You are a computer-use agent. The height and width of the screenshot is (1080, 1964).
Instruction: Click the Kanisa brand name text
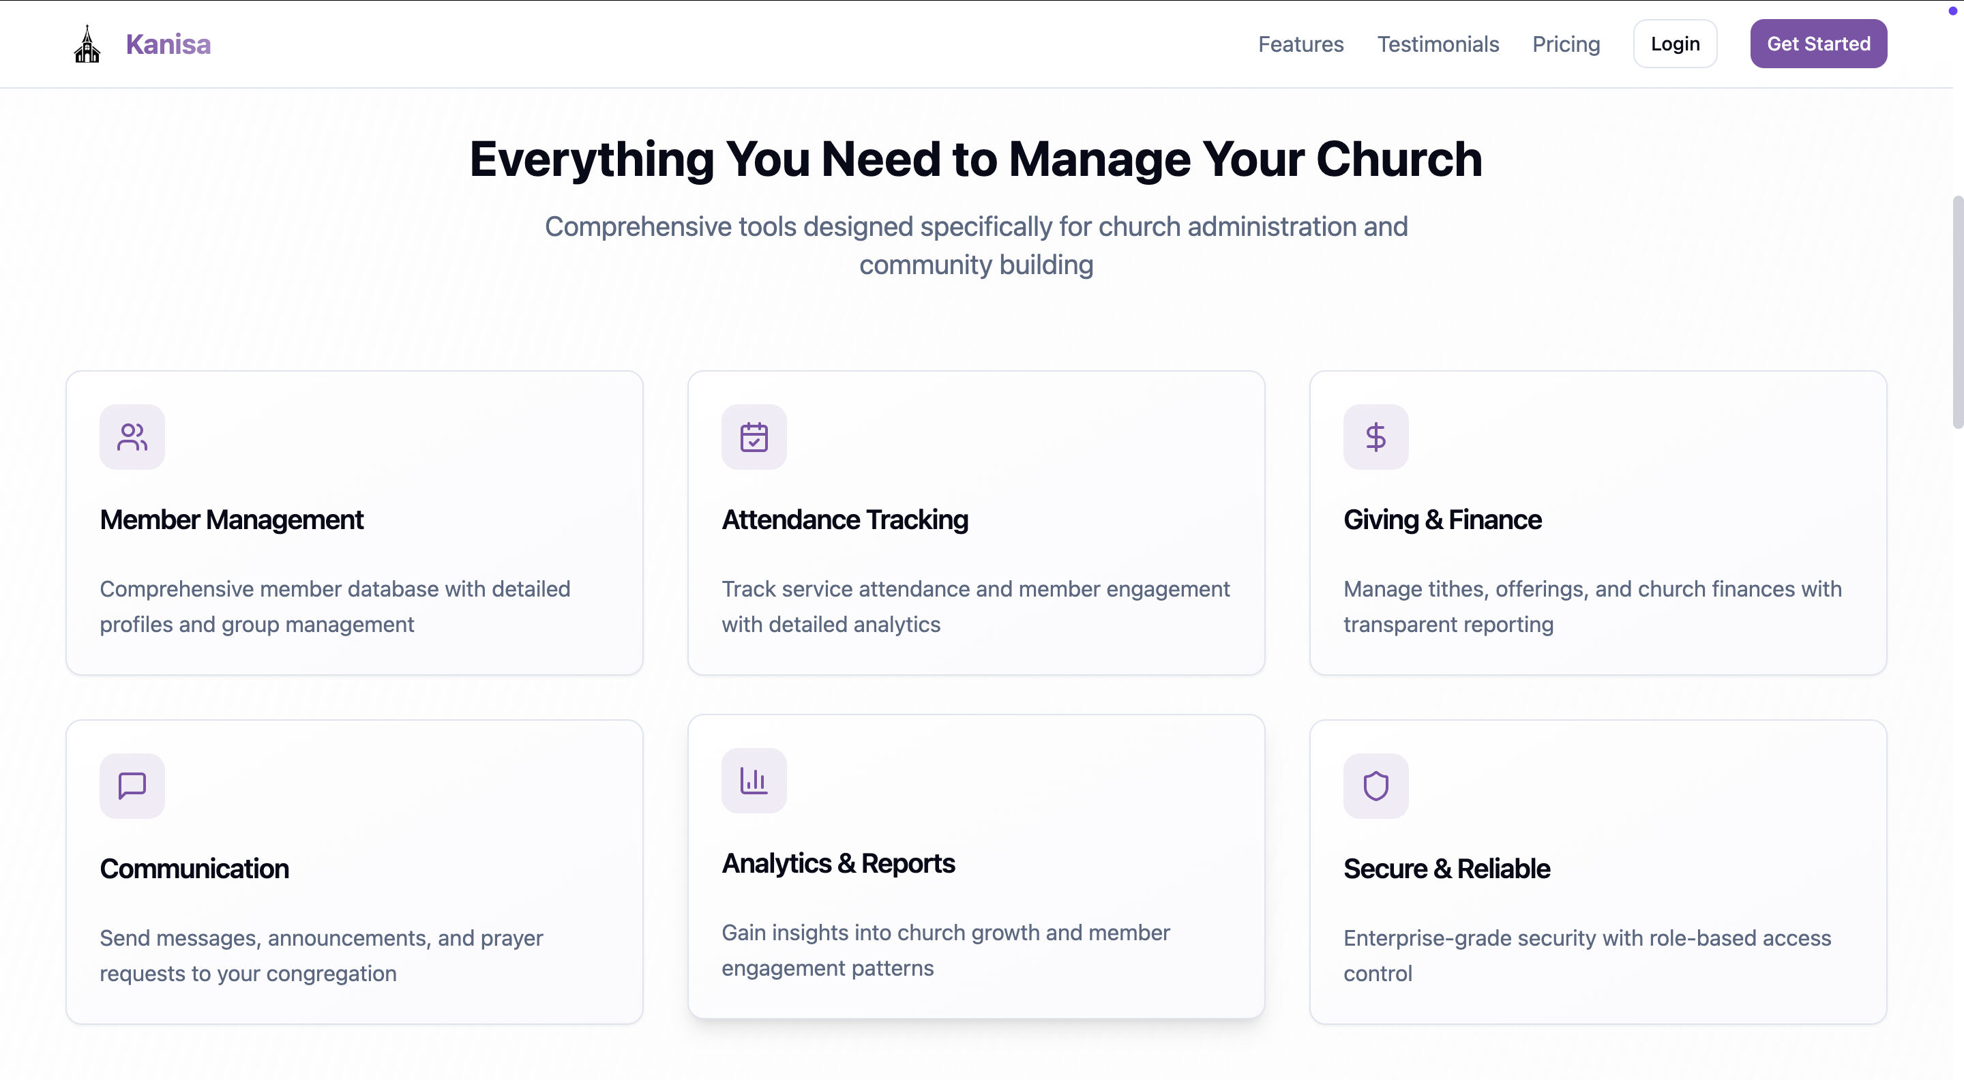coord(168,44)
